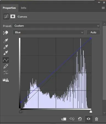Click the vertical scrollbar thumb
Viewport: 106px width, 124px height.
[104, 63]
